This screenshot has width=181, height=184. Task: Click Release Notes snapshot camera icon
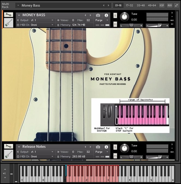point(98,147)
